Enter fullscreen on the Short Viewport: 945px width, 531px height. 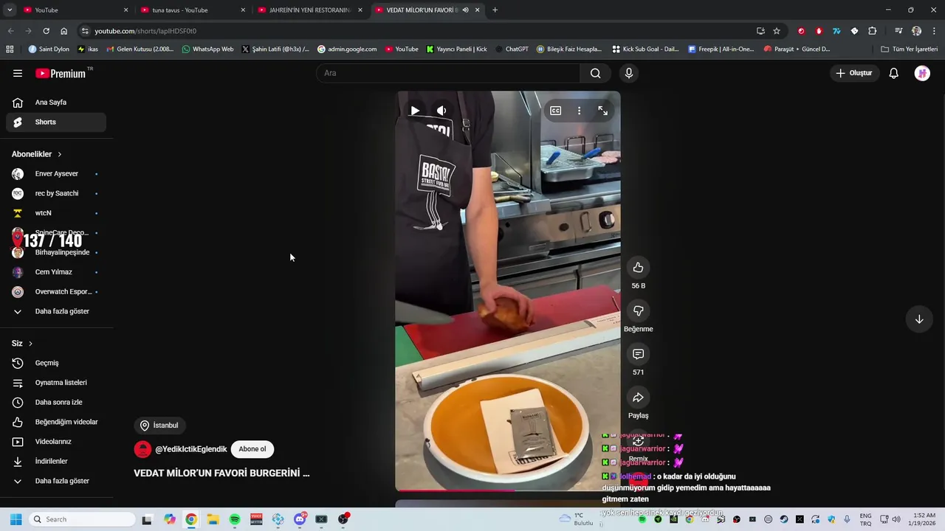pos(602,111)
